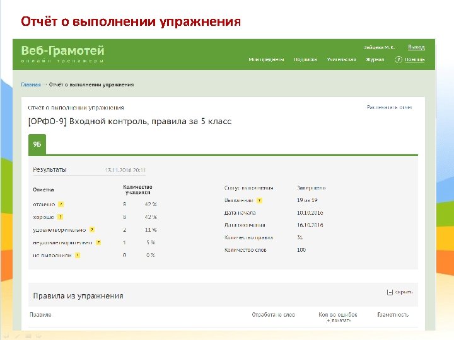The image size is (454, 340).
Task: Click the удовлетворительно row label
Action: coord(59,230)
